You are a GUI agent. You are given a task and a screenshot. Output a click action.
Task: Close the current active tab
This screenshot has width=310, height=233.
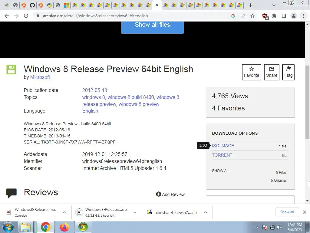point(157,5)
